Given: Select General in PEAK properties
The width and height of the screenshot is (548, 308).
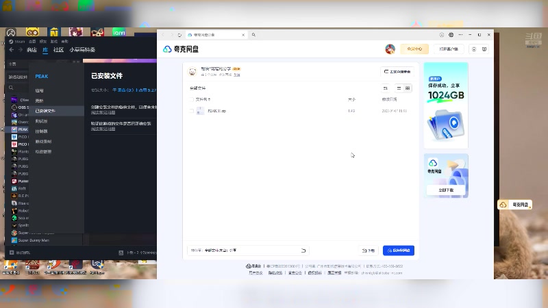Looking at the screenshot, I should [39, 90].
